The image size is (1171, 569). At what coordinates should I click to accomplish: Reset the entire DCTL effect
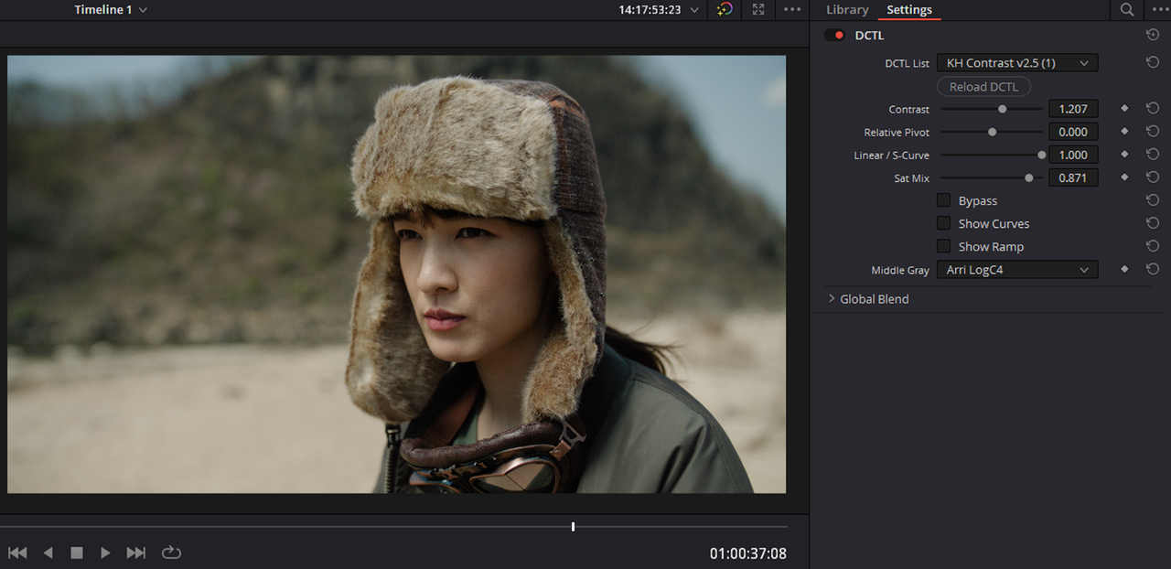(x=1153, y=36)
